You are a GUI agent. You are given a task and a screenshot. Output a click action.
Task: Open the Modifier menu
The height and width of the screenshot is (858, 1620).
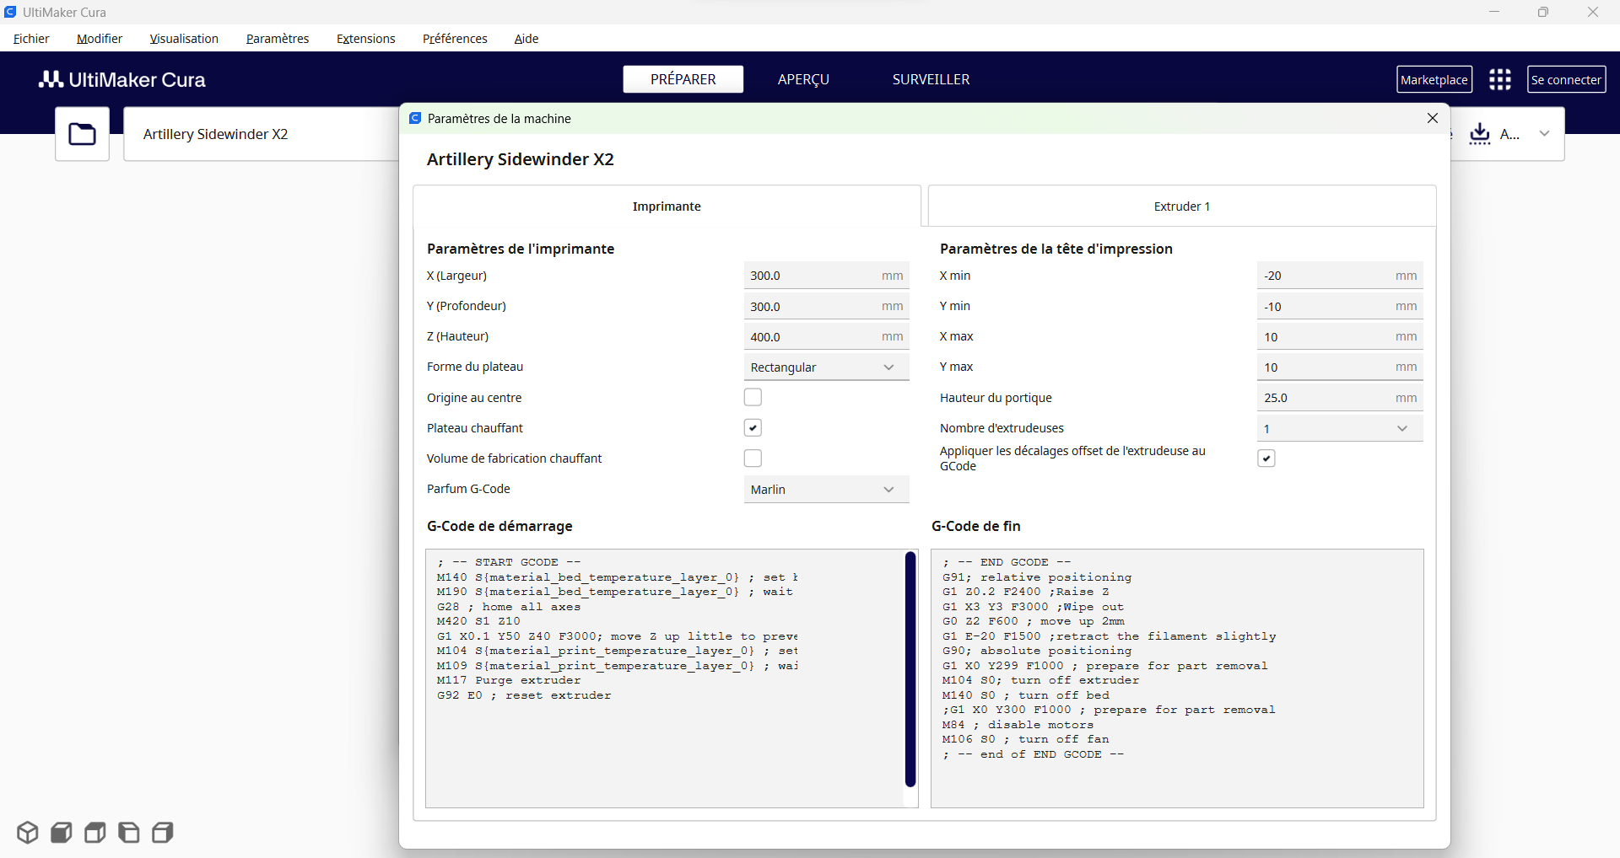point(100,39)
